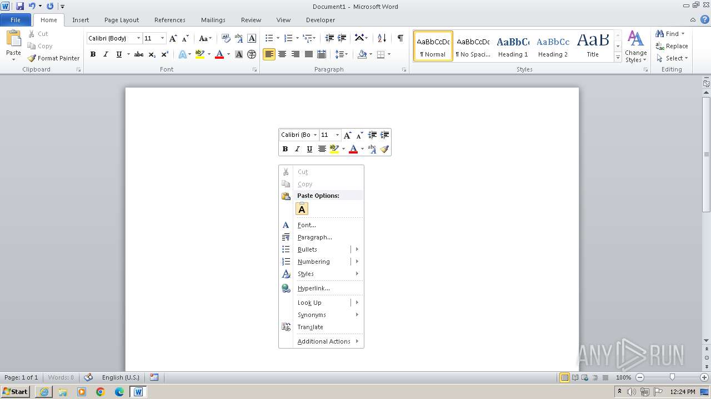The image size is (711, 399).
Task: Apply the ribbon red font color
Action: pos(219,54)
